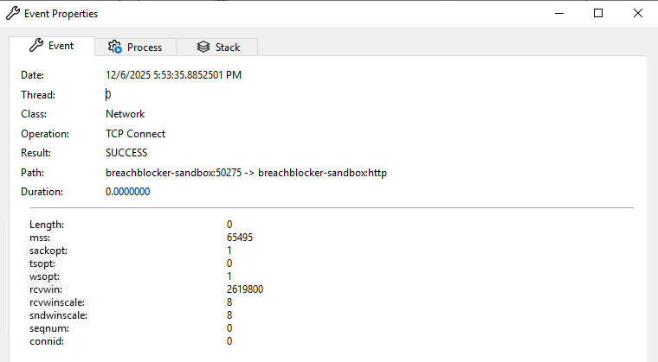This screenshot has width=658, height=362.
Task: Click the Path field with breachblocker-sandbox
Action: (246, 173)
